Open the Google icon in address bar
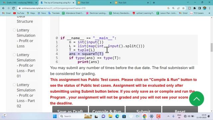This screenshot has width=213, height=120. (x=168, y=8)
